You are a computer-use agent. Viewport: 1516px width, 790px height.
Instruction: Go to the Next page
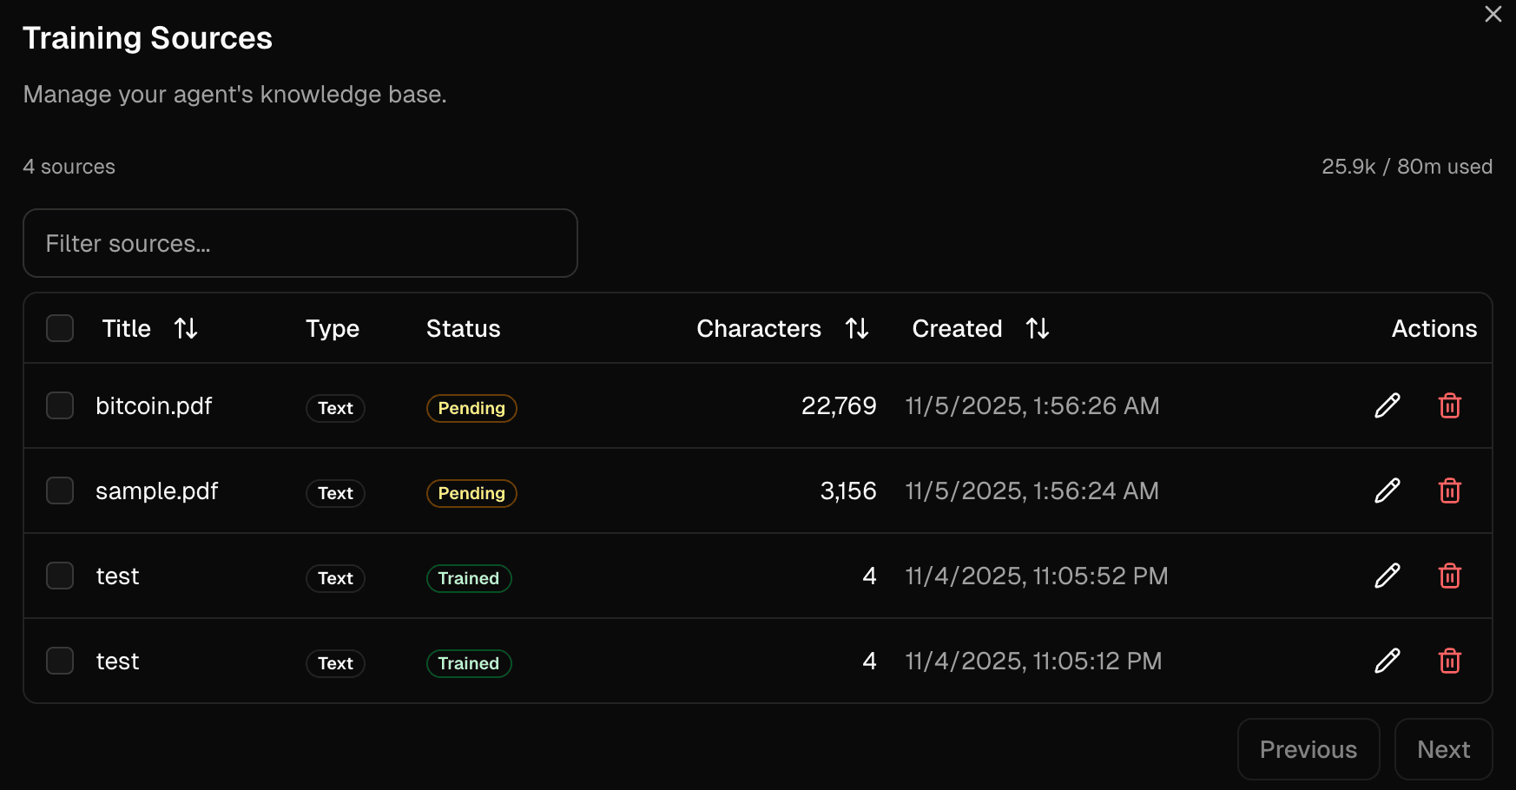(x=1442, y=749)
